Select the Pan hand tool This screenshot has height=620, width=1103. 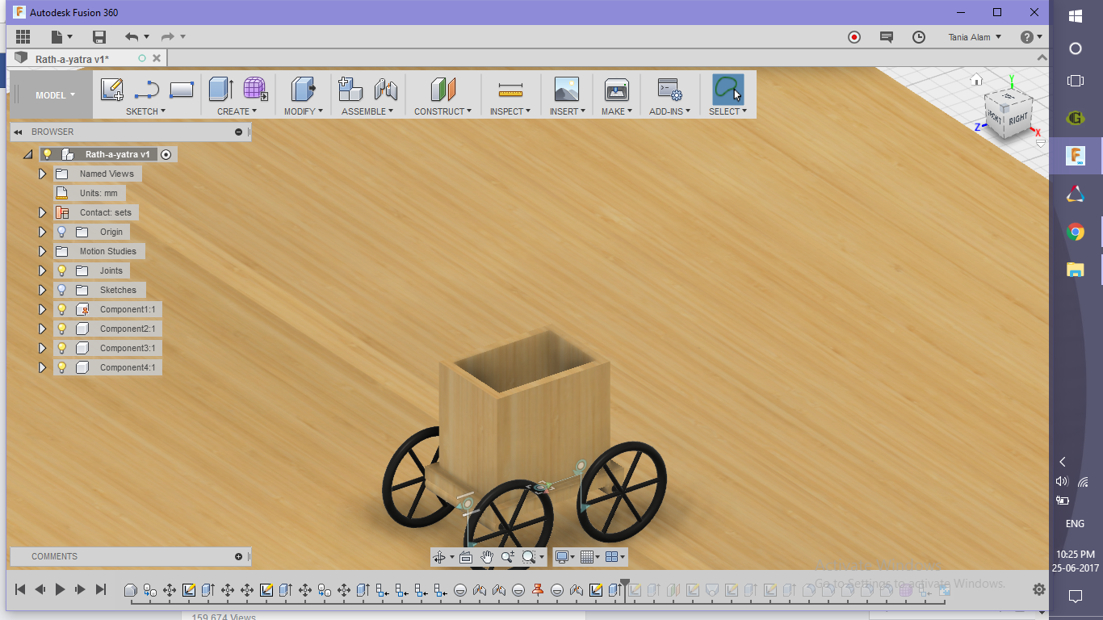point(487,557)
